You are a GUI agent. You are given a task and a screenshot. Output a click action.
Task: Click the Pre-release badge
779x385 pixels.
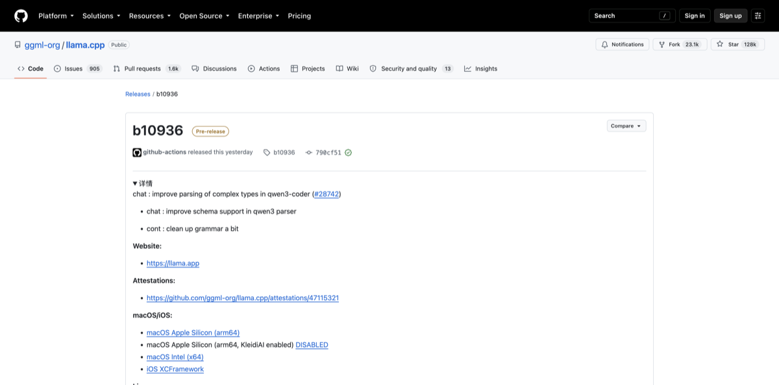[210, 132]
